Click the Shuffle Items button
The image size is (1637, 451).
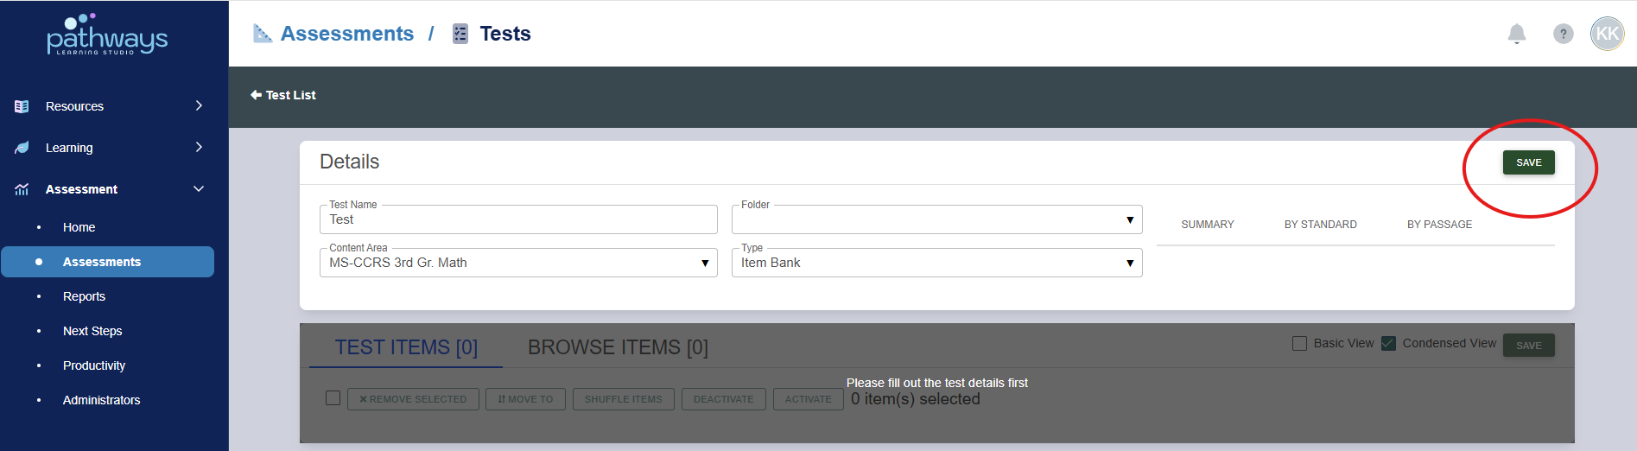tap(623, 399)
